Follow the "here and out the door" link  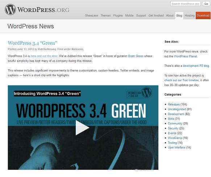pyautogui.click(x=44, y=56)
